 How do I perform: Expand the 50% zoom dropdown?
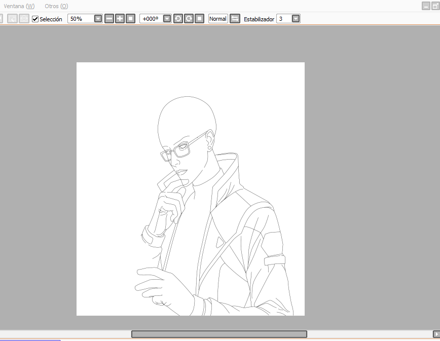[98, 19]
